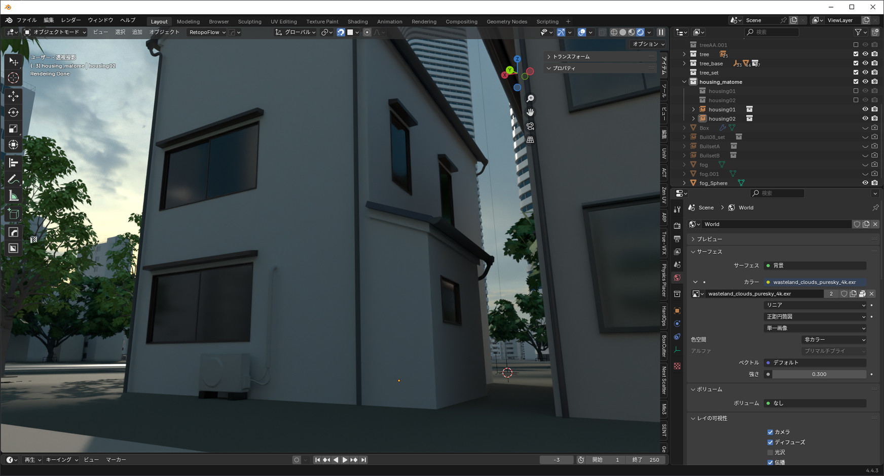
Task: Activate the 3D Cursor tool
Action: click(14, 78)
